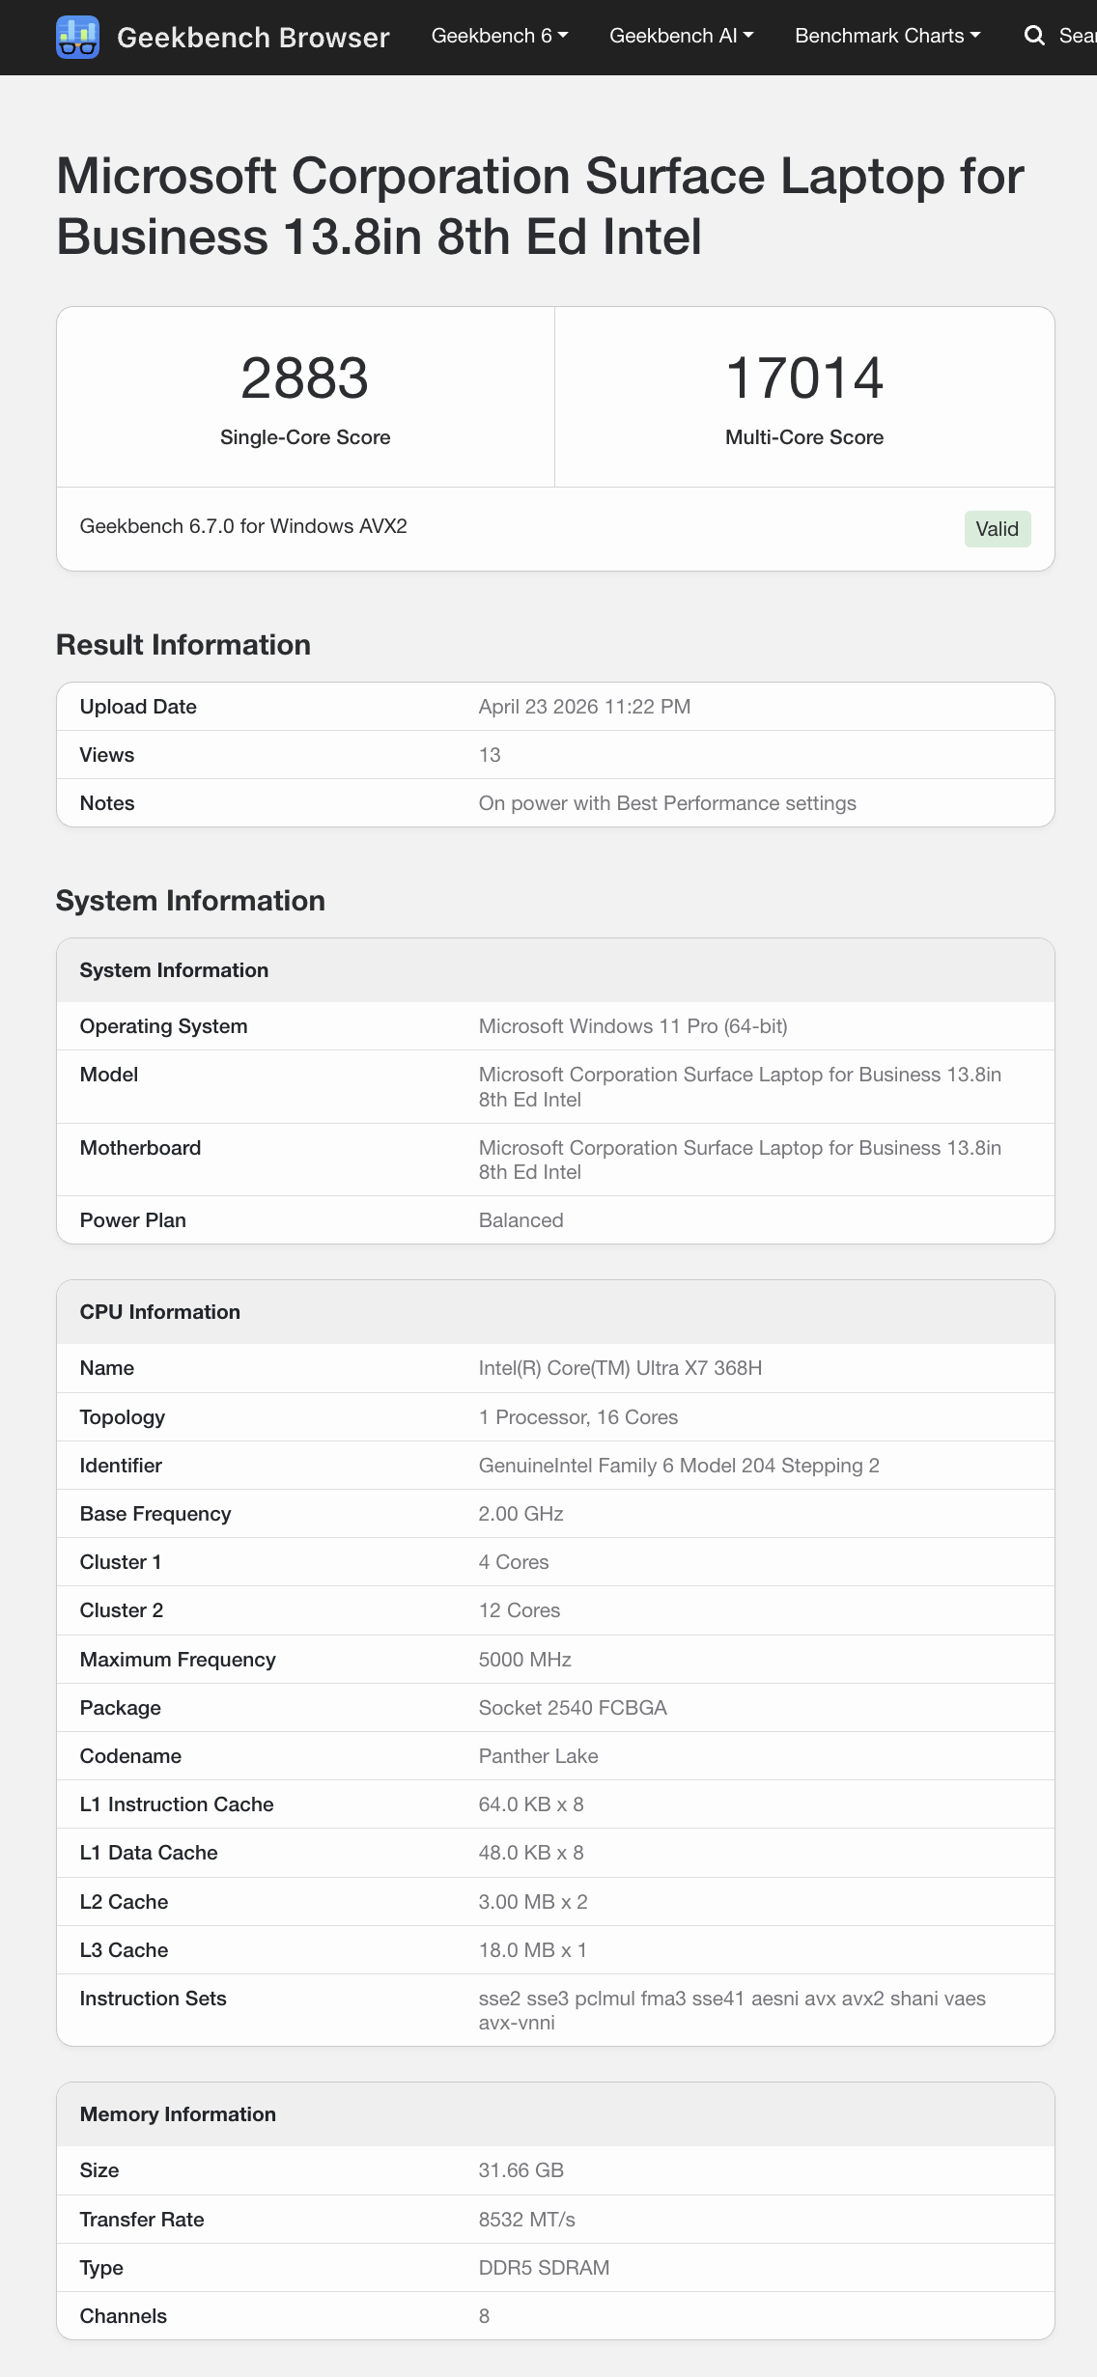
Task: Click the Instruction Sets value list
Action: [x=731, y=2010]
